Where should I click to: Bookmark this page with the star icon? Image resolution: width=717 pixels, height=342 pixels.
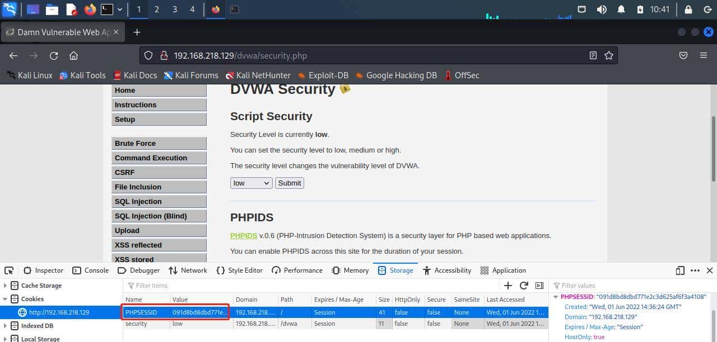(609, 55)
